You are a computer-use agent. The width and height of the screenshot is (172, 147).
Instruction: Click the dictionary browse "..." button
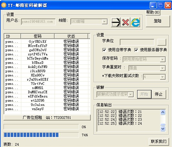tap(162, 42)
